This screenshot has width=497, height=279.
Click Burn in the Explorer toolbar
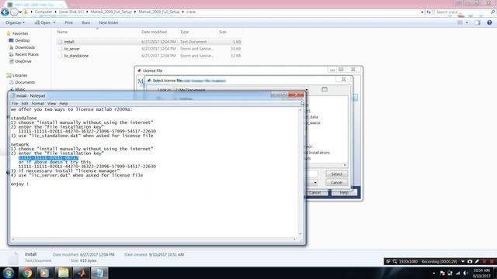85,22
